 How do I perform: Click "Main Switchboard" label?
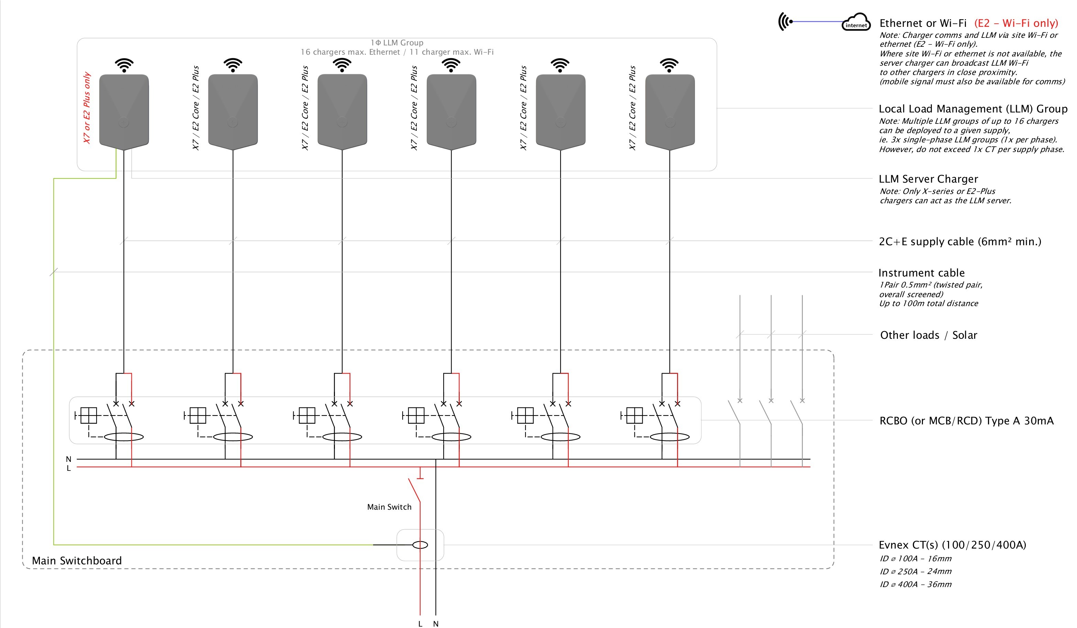click(x=77, y=561)
